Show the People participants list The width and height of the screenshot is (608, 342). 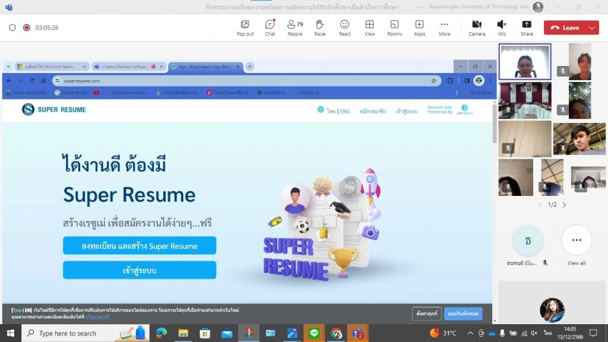click(294, 27)
